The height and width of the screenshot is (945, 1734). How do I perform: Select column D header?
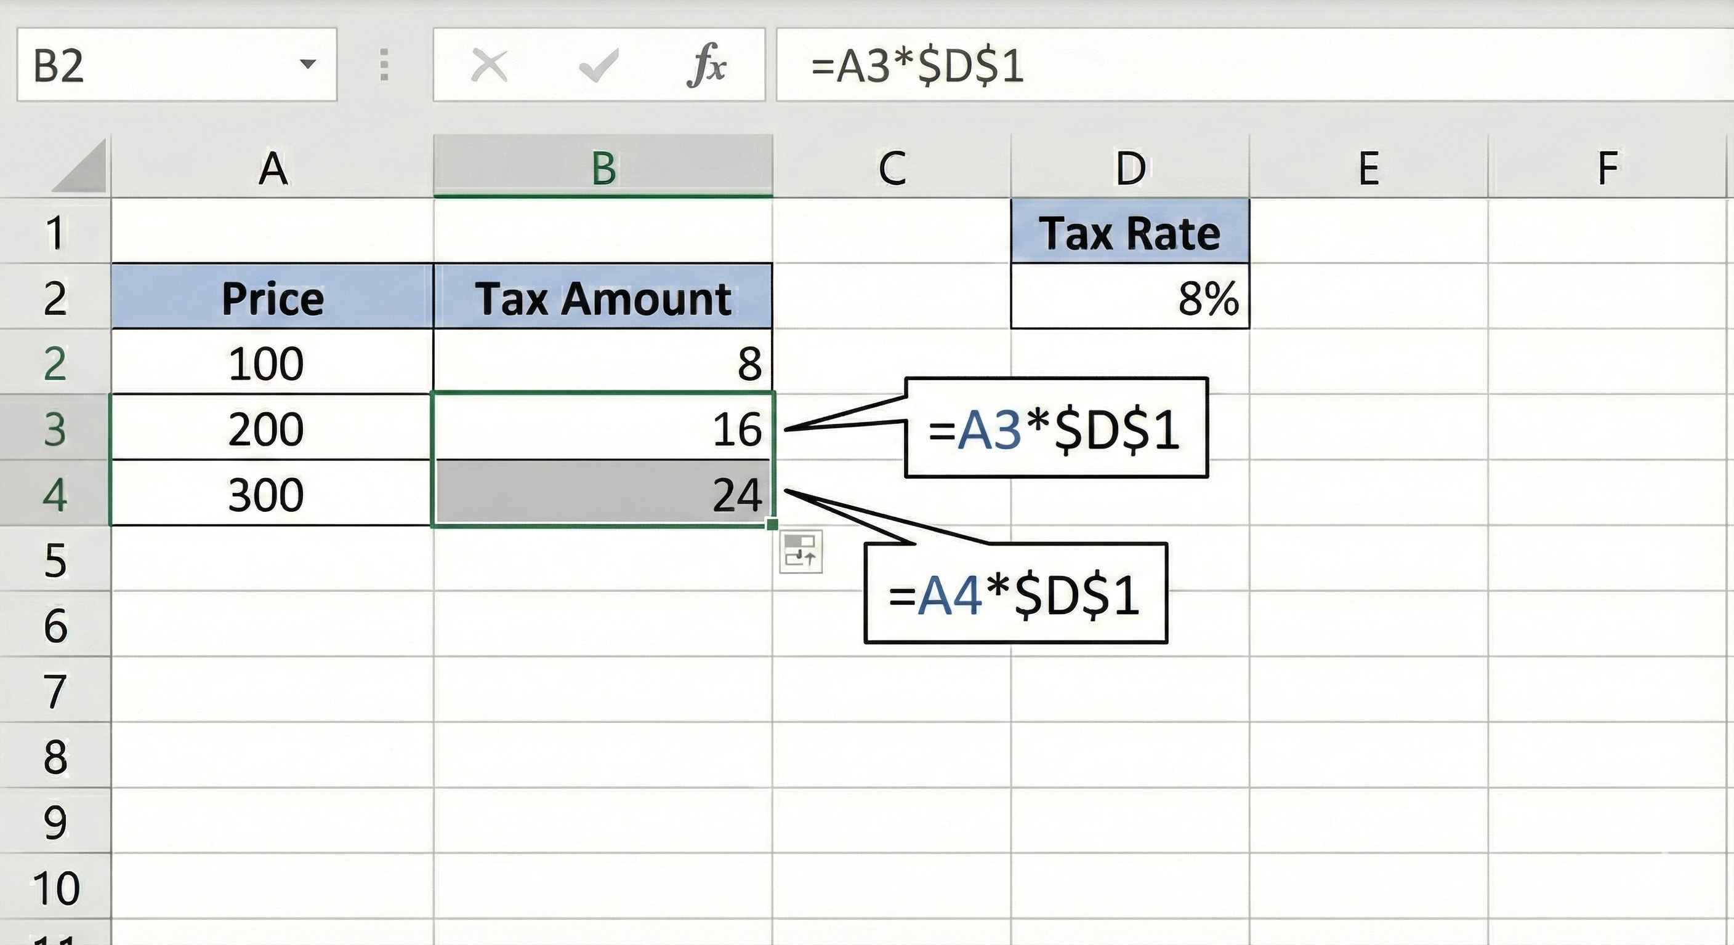click(1129, 167)
